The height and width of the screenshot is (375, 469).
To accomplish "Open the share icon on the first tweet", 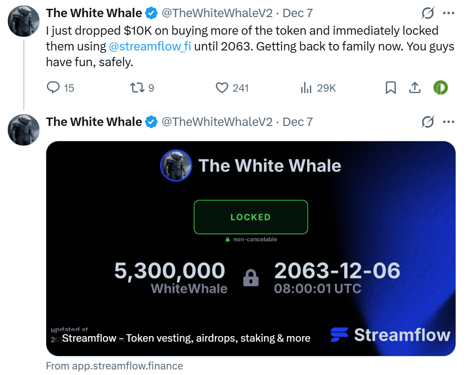I will 414,87.
